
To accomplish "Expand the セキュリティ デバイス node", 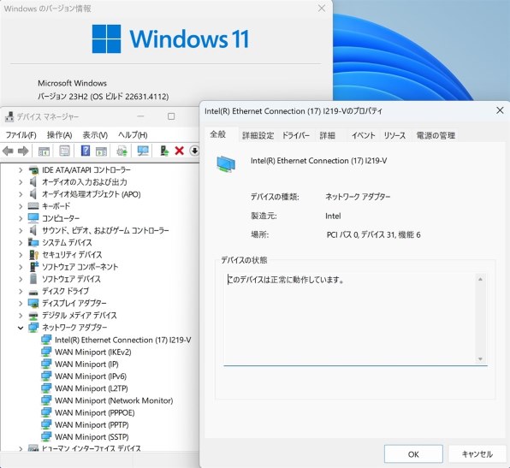I will pyautogui.click(x=21, y=255).
